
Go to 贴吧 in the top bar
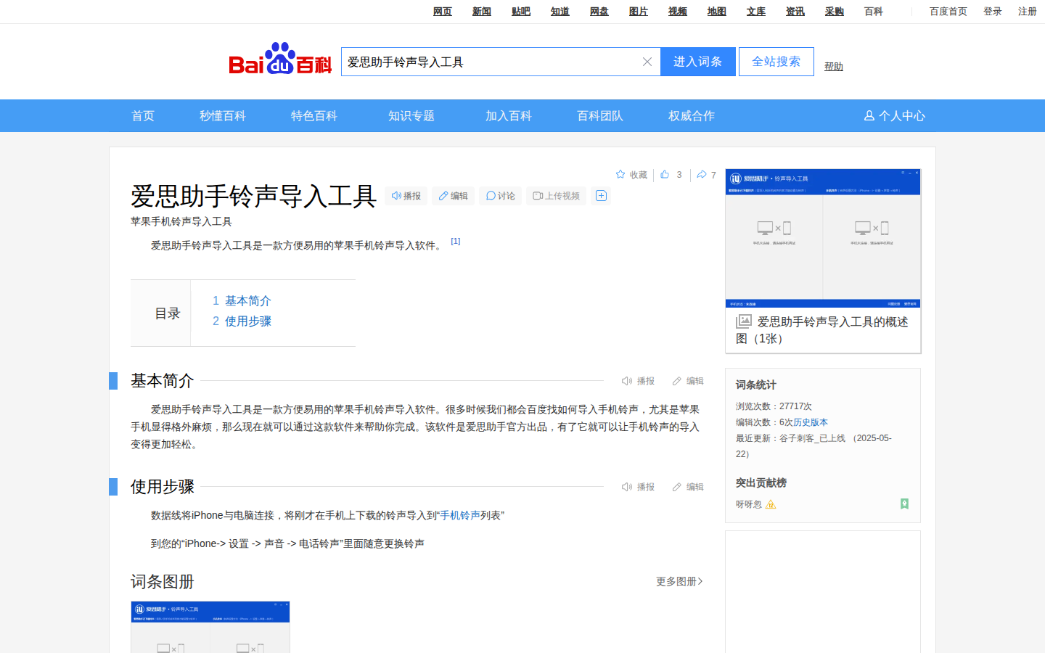click(x=521, y=12)
